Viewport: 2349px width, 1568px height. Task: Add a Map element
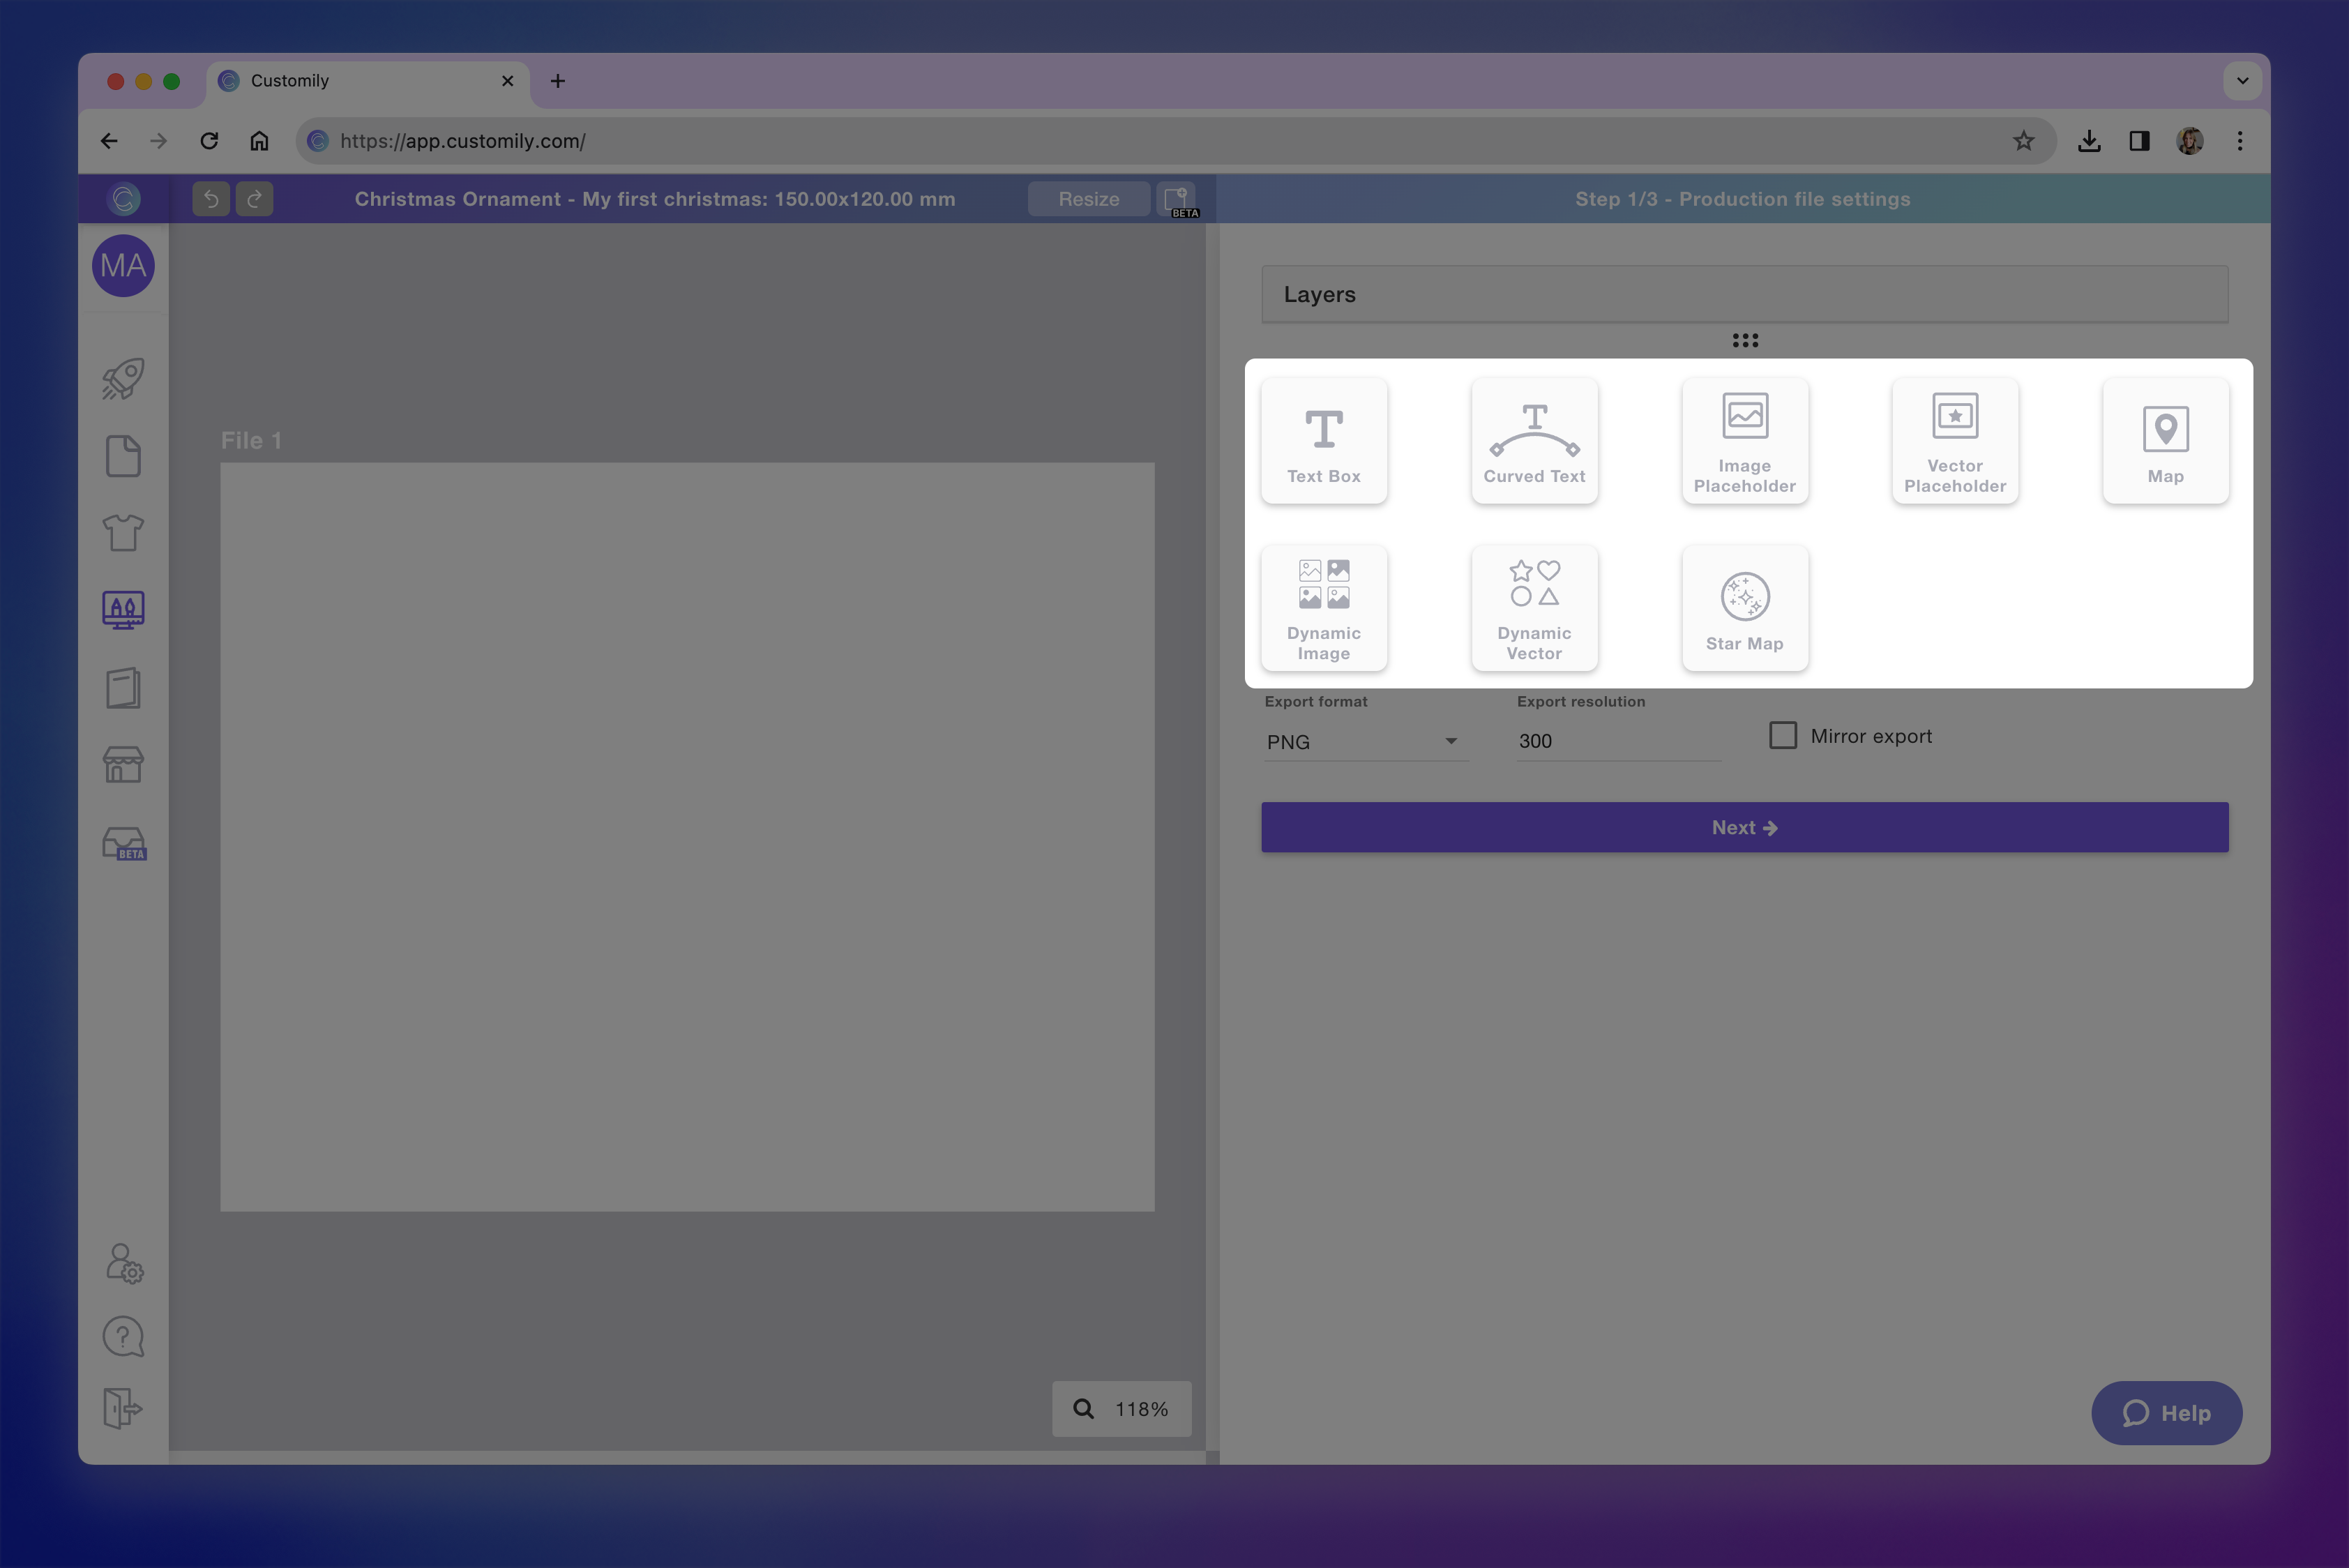(2165, 440)
